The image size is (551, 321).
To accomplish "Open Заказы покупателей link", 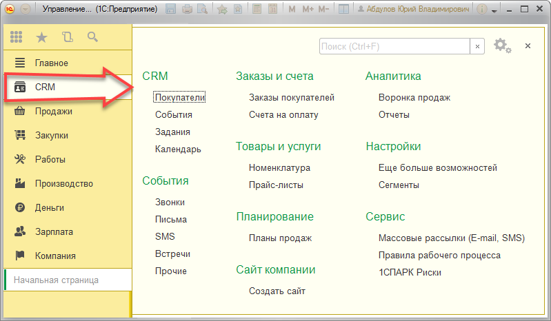I will click(x=292, y=98).
